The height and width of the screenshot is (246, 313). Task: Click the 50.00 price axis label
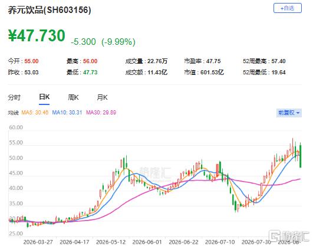point(16,158)
